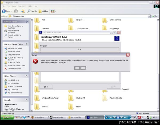Viewport: 160px width, 125px height.
Task: Switch to AMX Mod X taskbar item
Action: [x=94, y=117]
